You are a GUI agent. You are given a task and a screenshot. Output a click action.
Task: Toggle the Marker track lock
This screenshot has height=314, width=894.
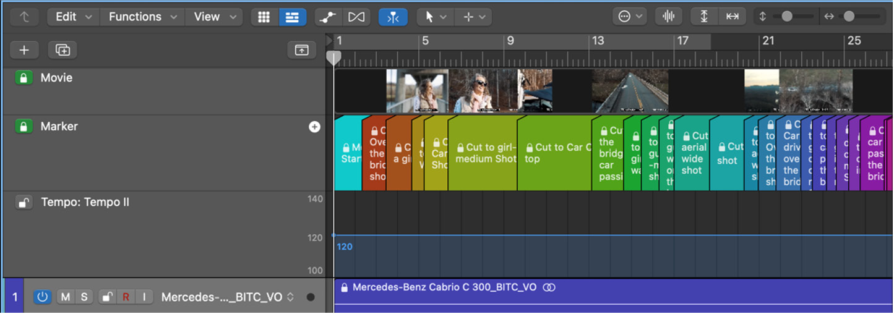point(24,127)
